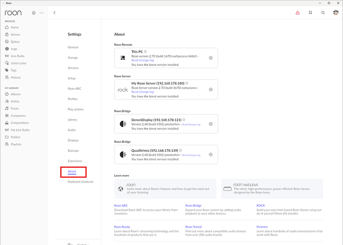
Task: Switch to Roon ARC settings tab
Action: (x=75, y=89)
